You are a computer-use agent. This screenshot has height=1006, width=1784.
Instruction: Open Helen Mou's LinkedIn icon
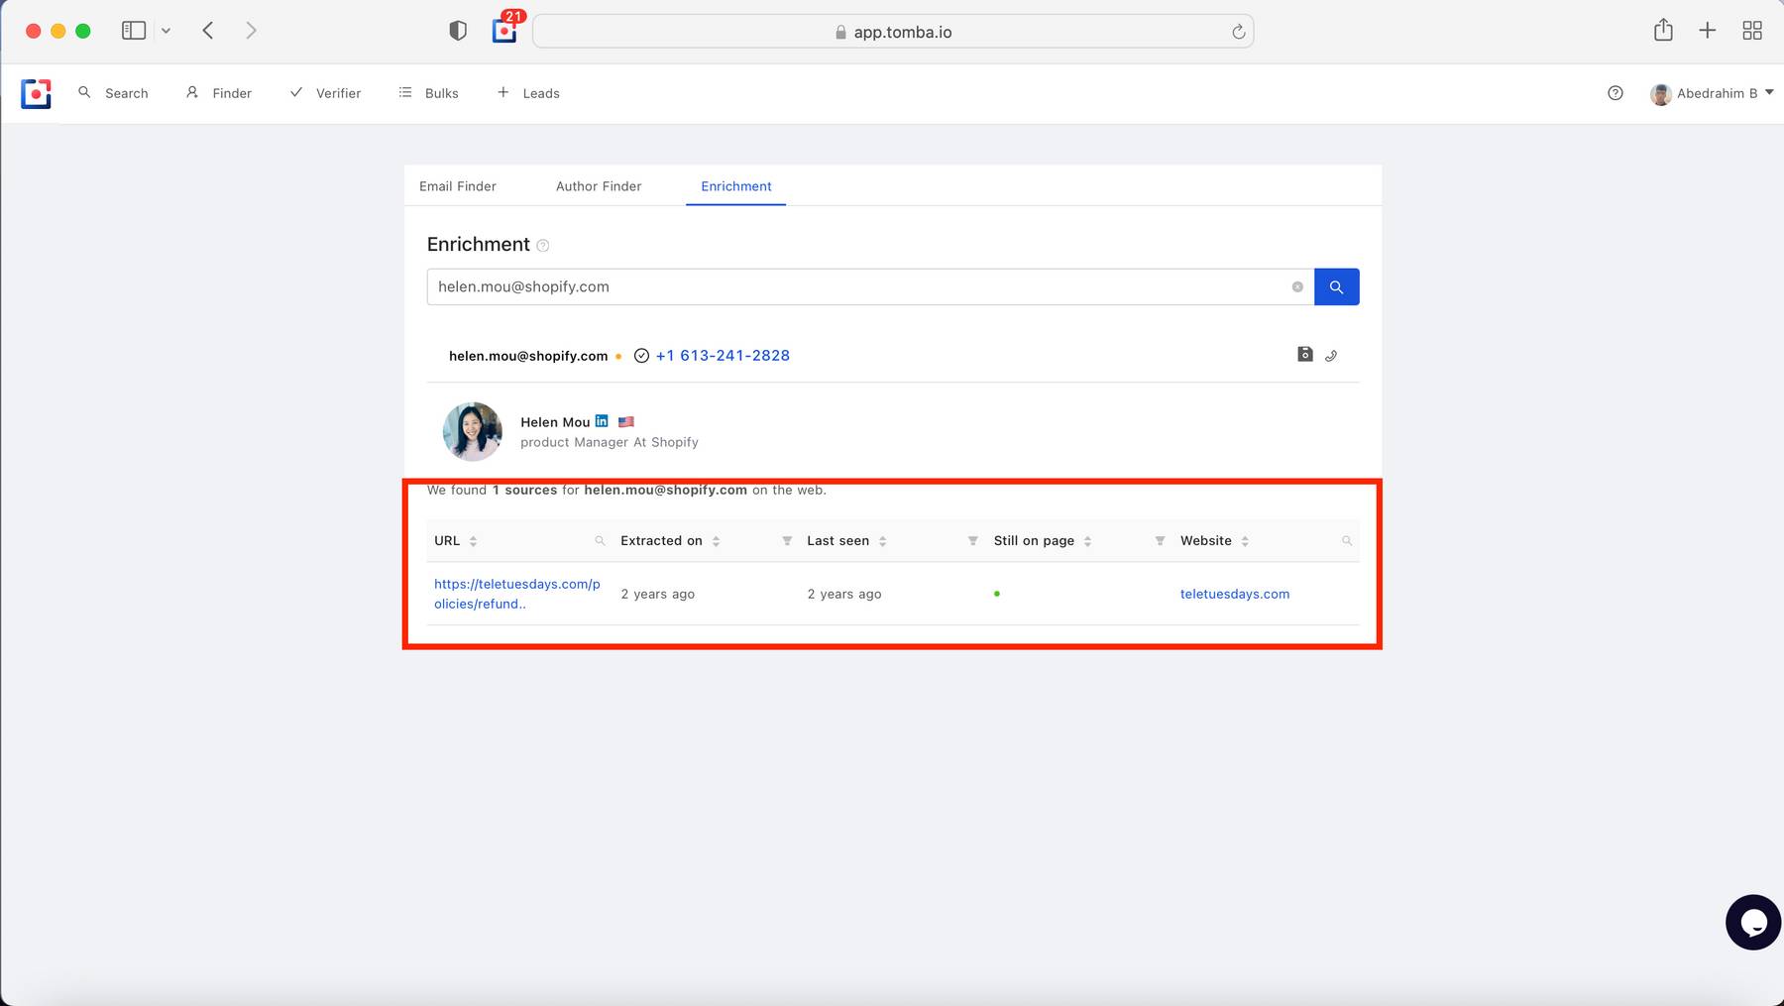coord(602,421)
